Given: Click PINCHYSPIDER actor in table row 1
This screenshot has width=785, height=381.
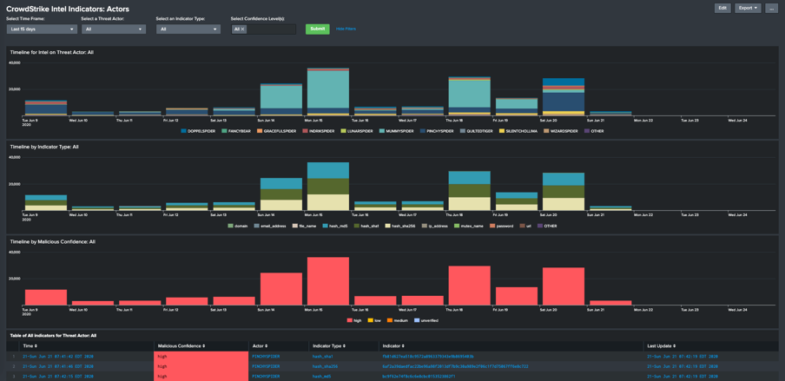Looking at the screenshot, I should 267,357.
